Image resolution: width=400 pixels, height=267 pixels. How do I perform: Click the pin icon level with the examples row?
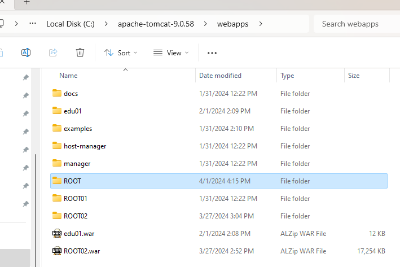25,132
